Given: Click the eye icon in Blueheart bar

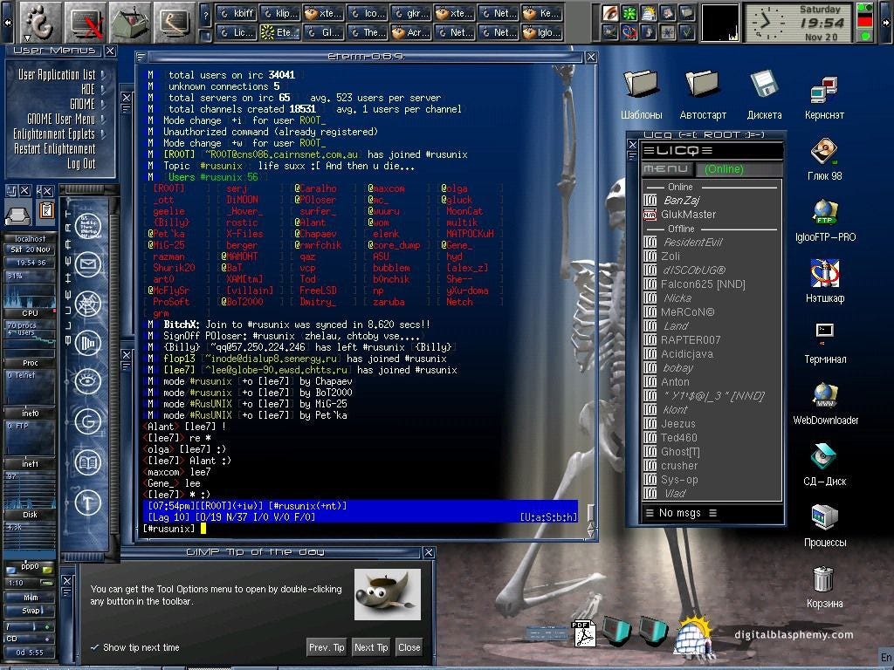Looking at the screenshot, I should pos(88,382).
